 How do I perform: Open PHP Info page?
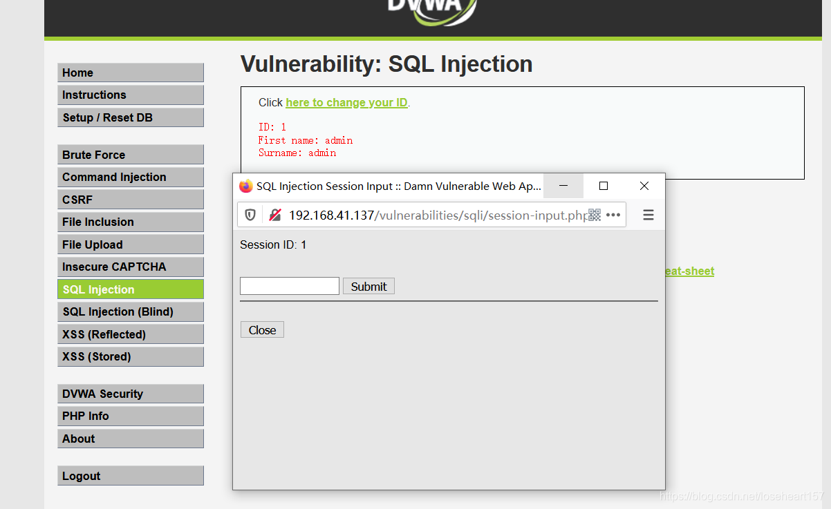(x=131, y=416)
